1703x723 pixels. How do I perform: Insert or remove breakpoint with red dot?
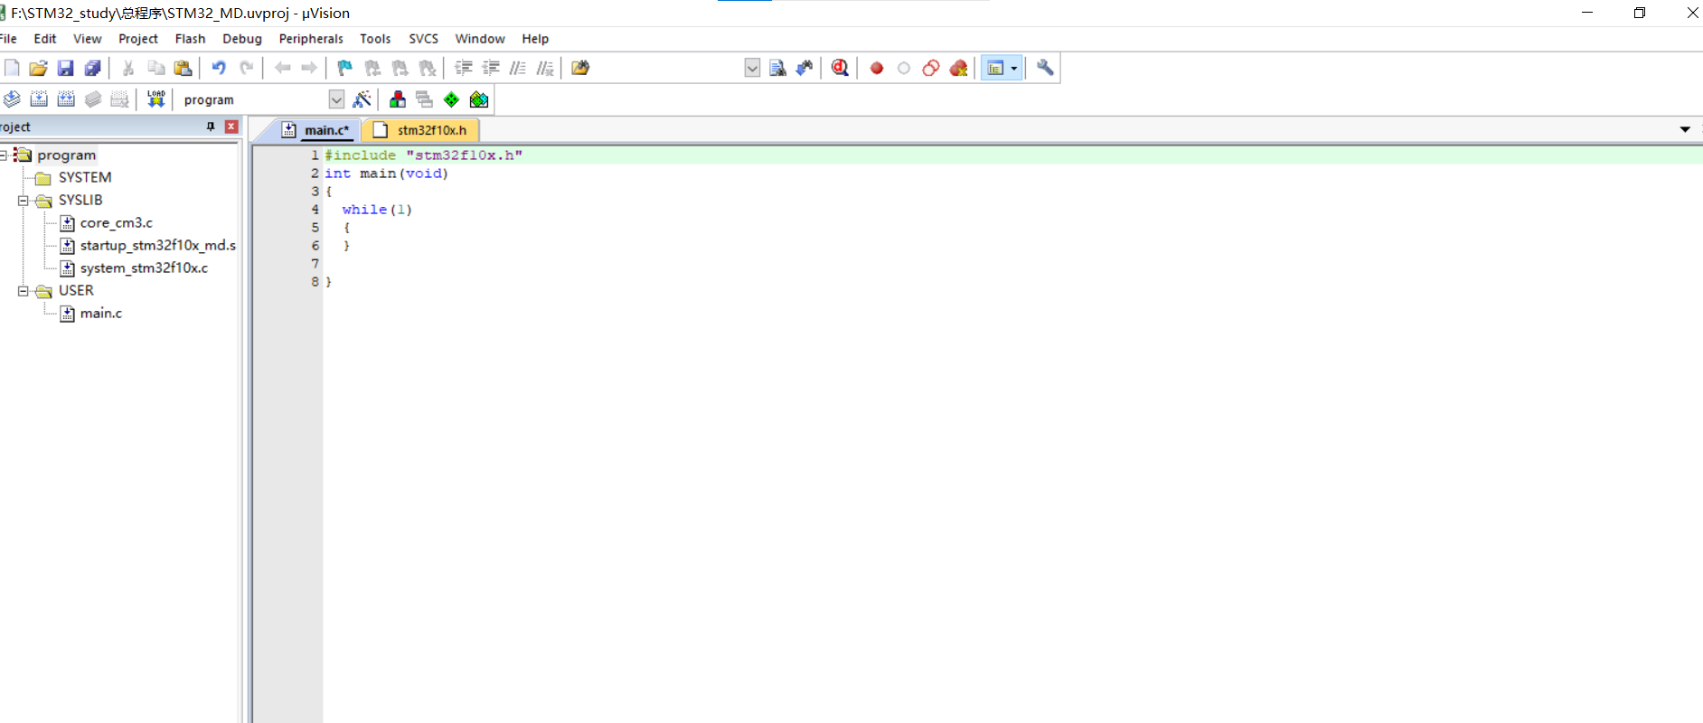[876, 68]
